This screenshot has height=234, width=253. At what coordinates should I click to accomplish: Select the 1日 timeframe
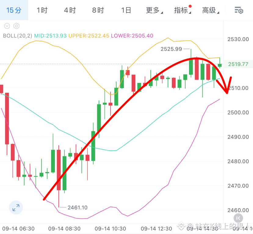click(x=126, y=10)
